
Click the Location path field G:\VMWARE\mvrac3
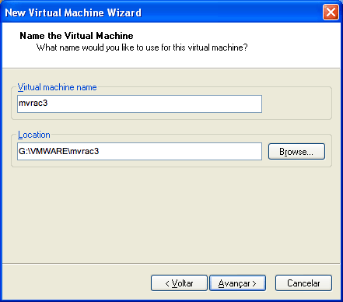pos(139,151)
